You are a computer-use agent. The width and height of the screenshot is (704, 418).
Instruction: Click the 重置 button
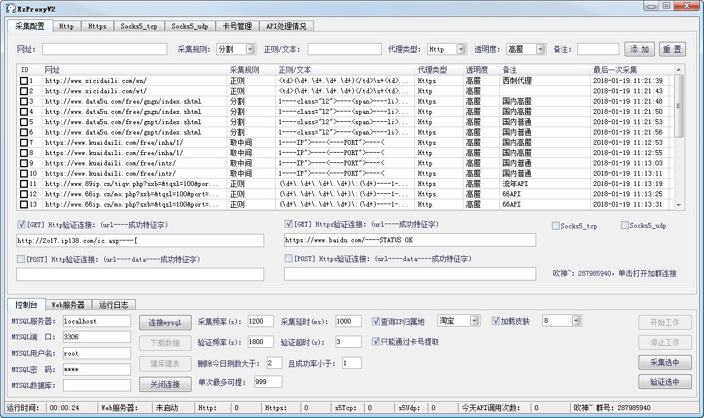[672, 50]
